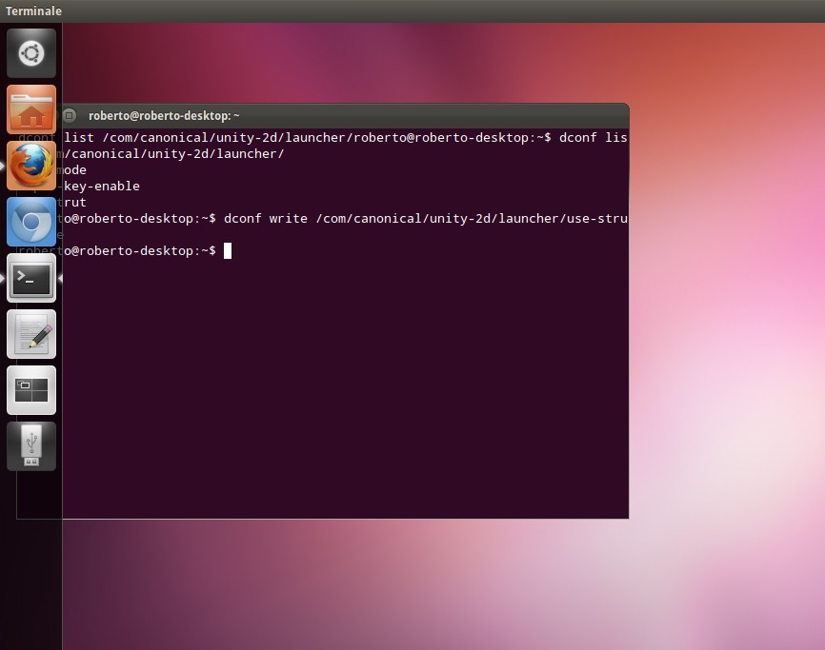Screen dimensions: 825x650
Task: Open the USB drive launcher icon
Action: click(x=31, y=446)
